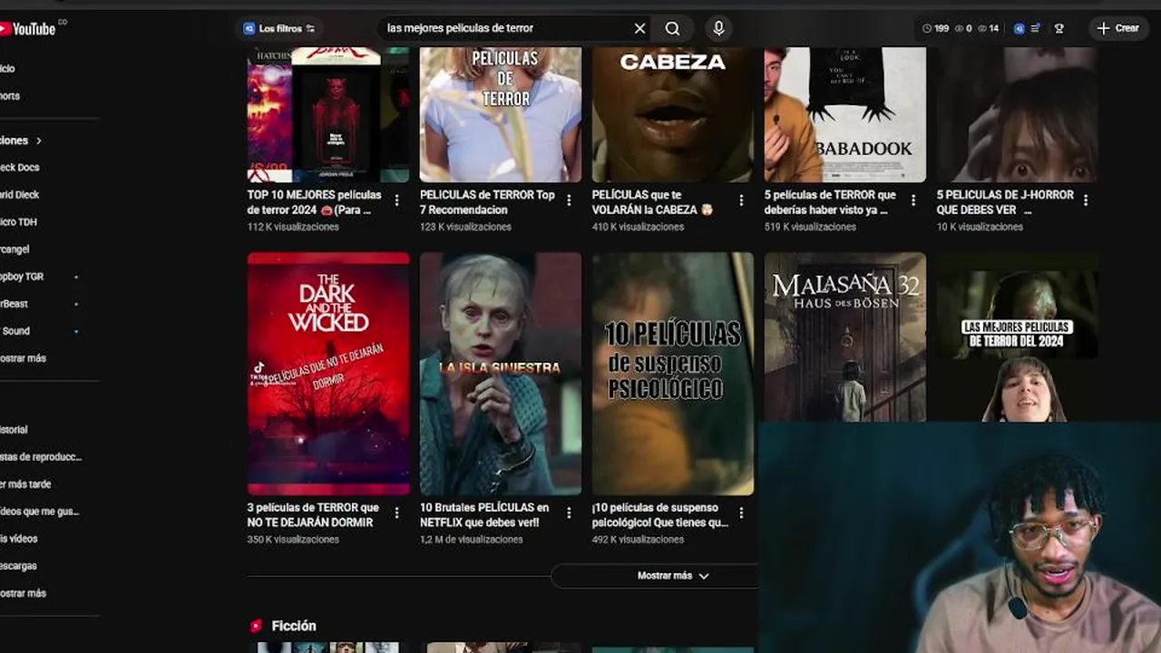Open Arcangel channel in sidebar
1161x653 pixels.
(15, 249)
